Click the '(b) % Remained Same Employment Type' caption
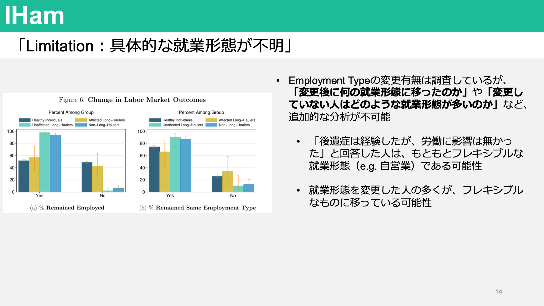This screenshot has width=544, height=306. [x=197, y=208]
